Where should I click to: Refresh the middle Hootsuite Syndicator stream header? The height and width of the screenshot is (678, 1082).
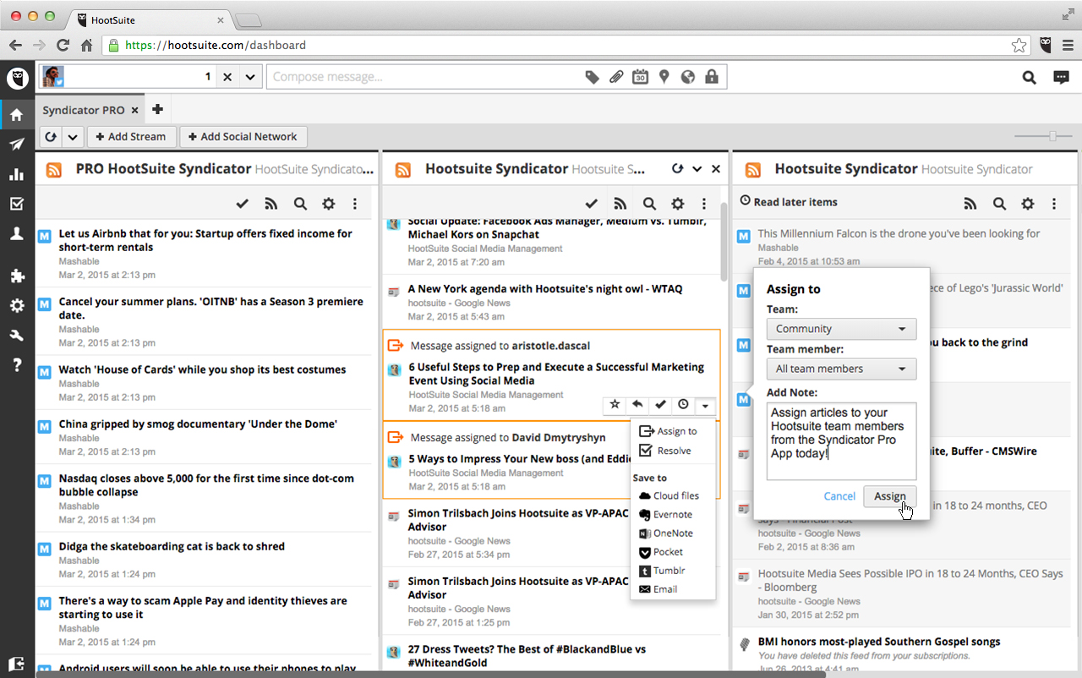tap(677, 169)
